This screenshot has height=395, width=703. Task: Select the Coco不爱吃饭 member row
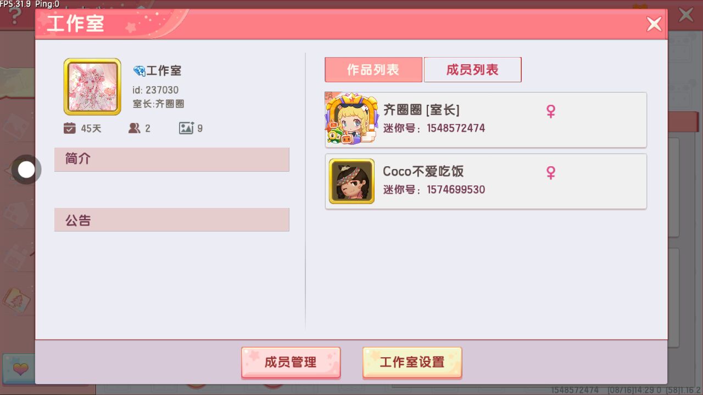[x=486, y=181]
